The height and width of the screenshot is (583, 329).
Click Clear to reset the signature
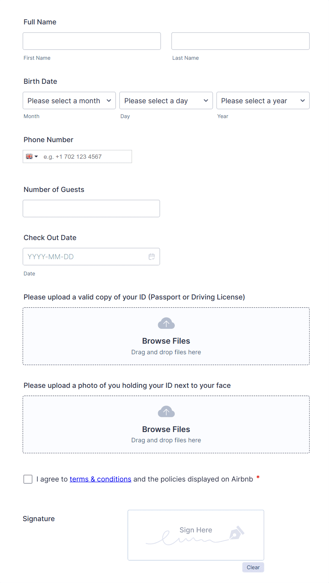253,567
